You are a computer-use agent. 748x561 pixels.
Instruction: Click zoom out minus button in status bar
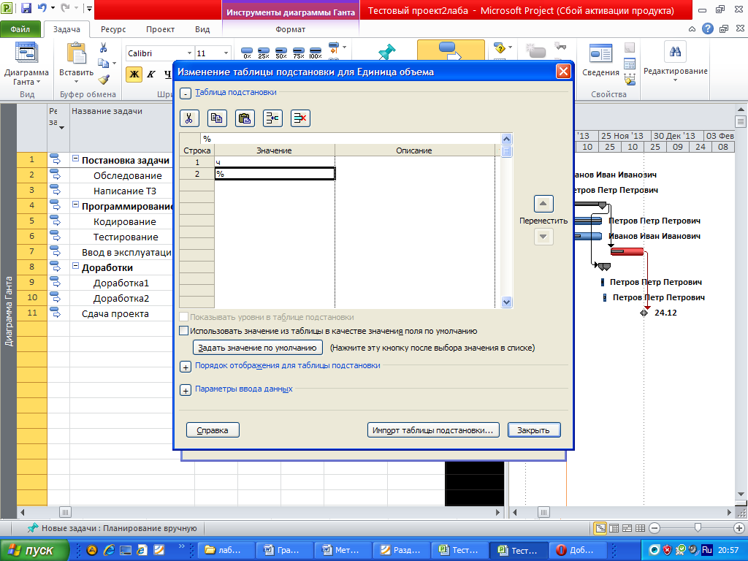(x=654, y=528)
